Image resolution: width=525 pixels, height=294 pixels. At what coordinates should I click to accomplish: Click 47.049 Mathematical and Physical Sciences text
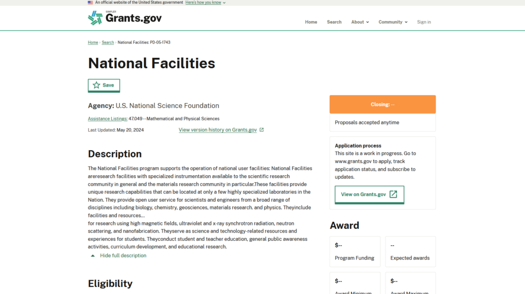pyautogui.click(x=174, y=119)
